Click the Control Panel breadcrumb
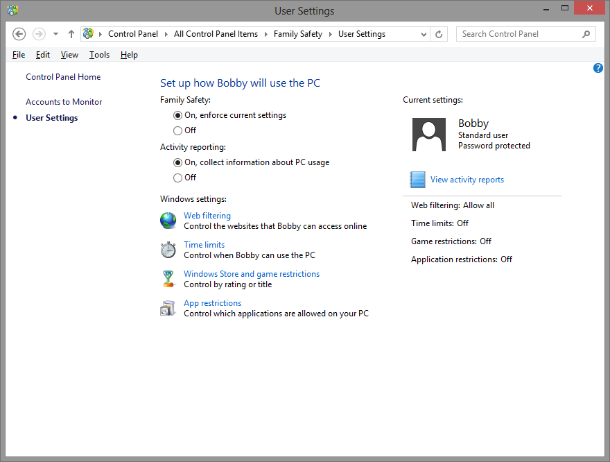The image size is (610, 462). point(133,34)
